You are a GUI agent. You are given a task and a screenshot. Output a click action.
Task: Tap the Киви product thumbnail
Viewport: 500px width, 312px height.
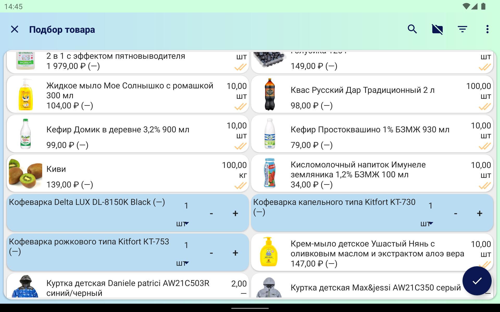click(25, 174)
